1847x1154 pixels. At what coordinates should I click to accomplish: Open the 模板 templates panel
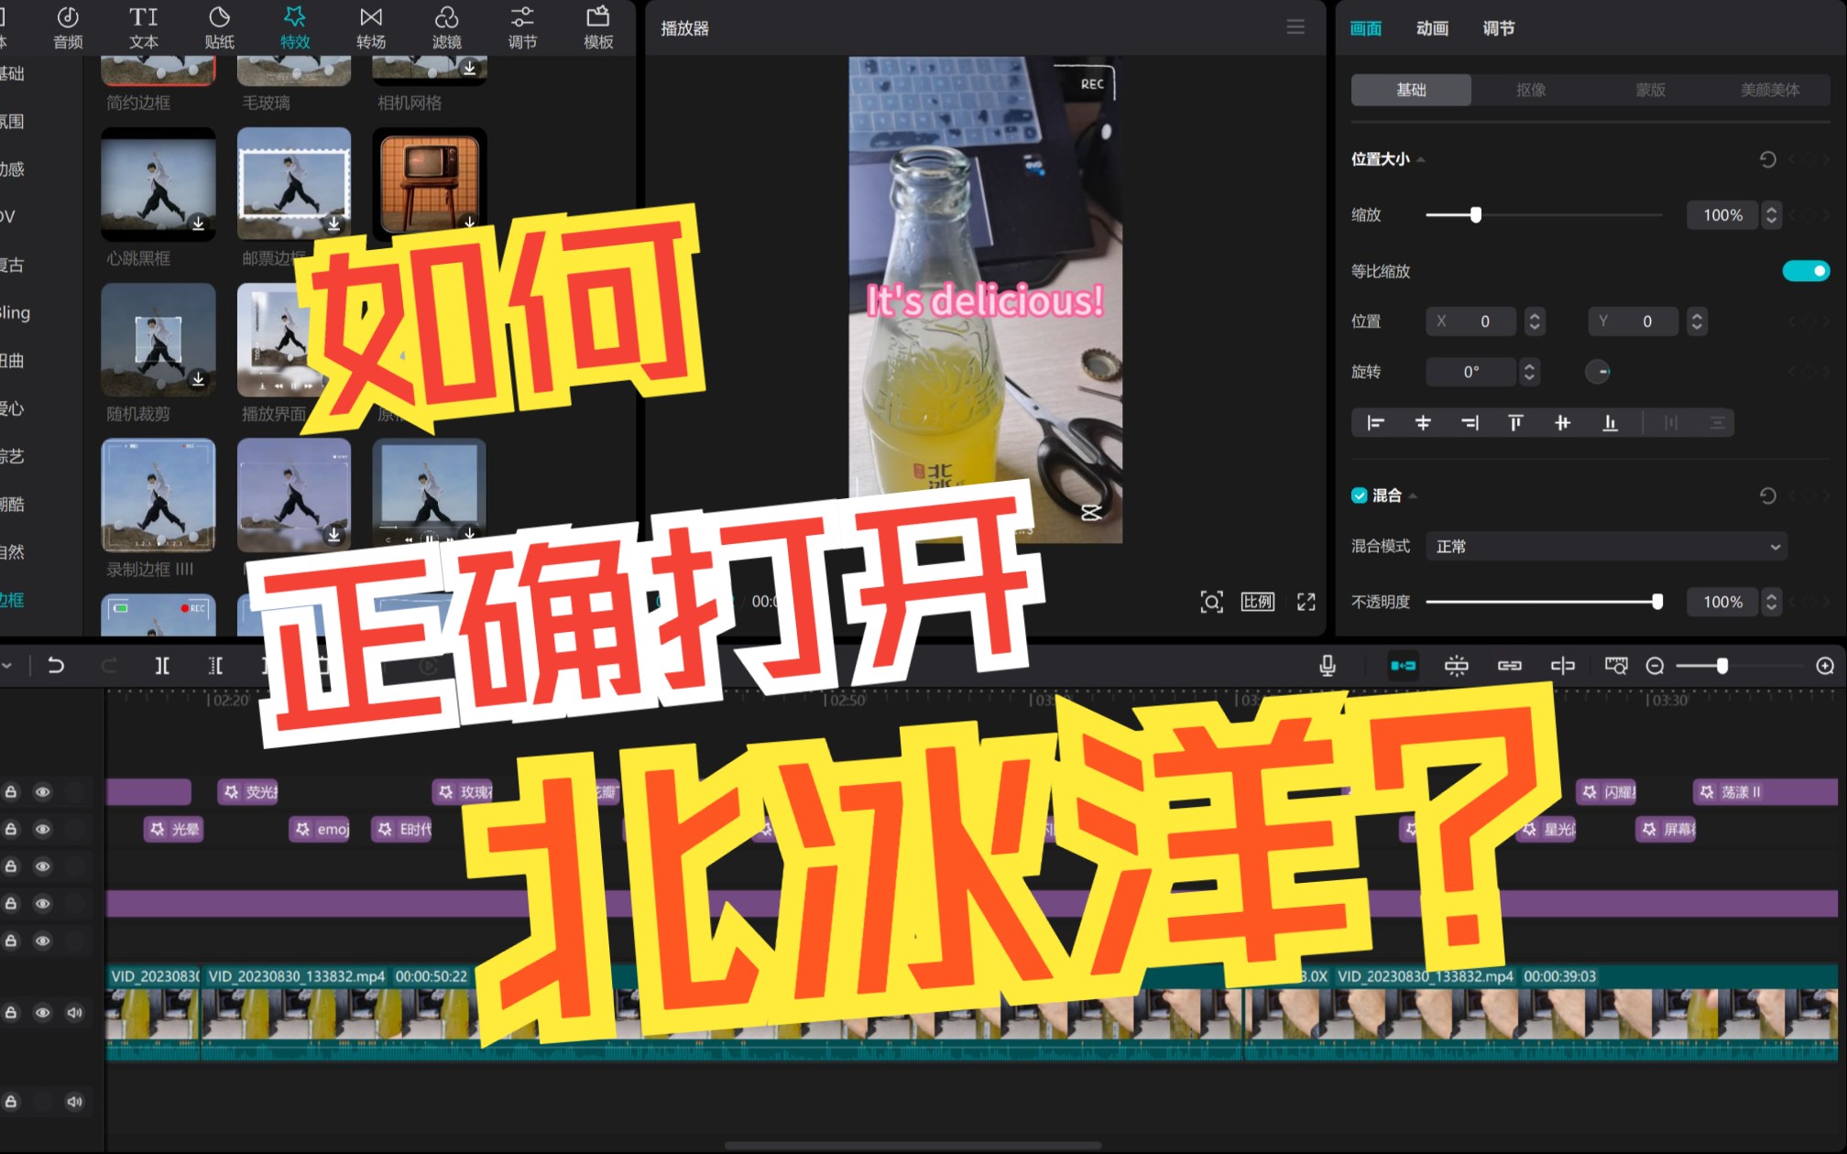tap(598, 27)
